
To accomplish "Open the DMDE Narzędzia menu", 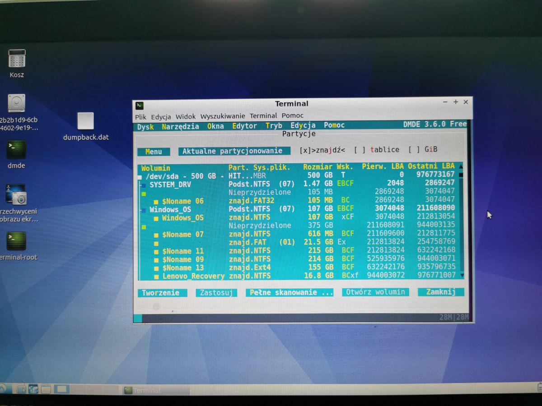I will 180,126.
